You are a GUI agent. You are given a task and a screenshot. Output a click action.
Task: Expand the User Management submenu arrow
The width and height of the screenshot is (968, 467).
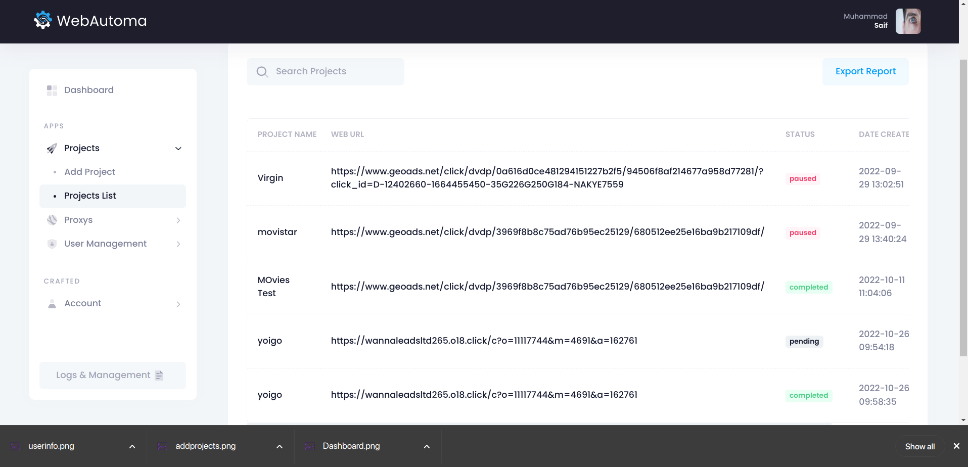click(x=178, y=244)
